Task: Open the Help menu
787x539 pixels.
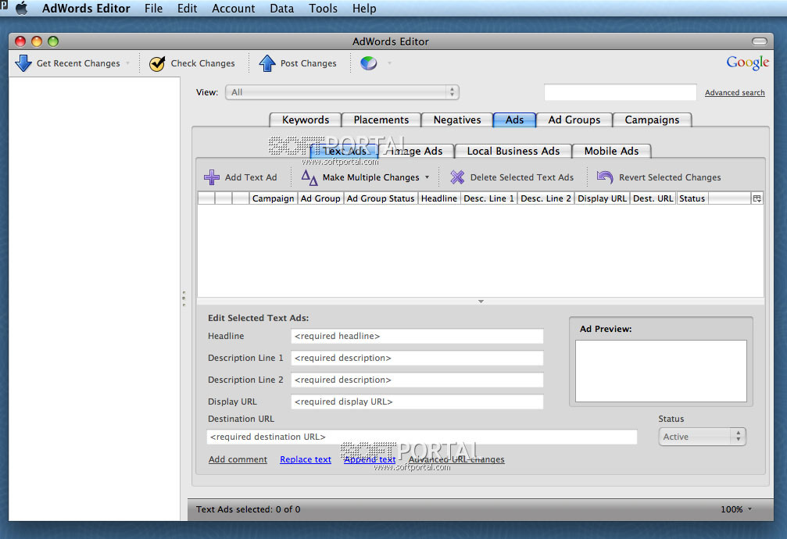Action: (x=364, y=9)
